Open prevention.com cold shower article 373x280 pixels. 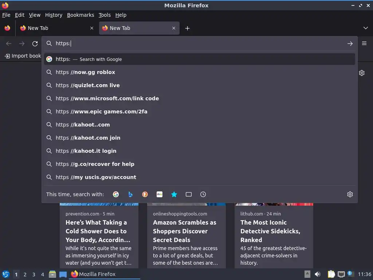(99, 236)
